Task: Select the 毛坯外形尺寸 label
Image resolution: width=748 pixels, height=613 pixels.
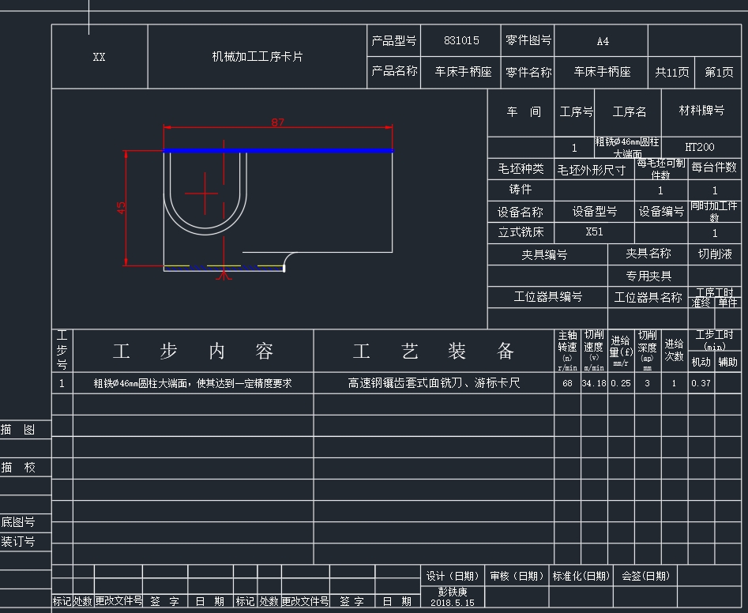Action: click(591, 170)
